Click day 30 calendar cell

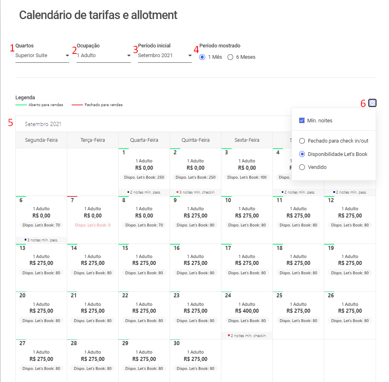point(196,359)
